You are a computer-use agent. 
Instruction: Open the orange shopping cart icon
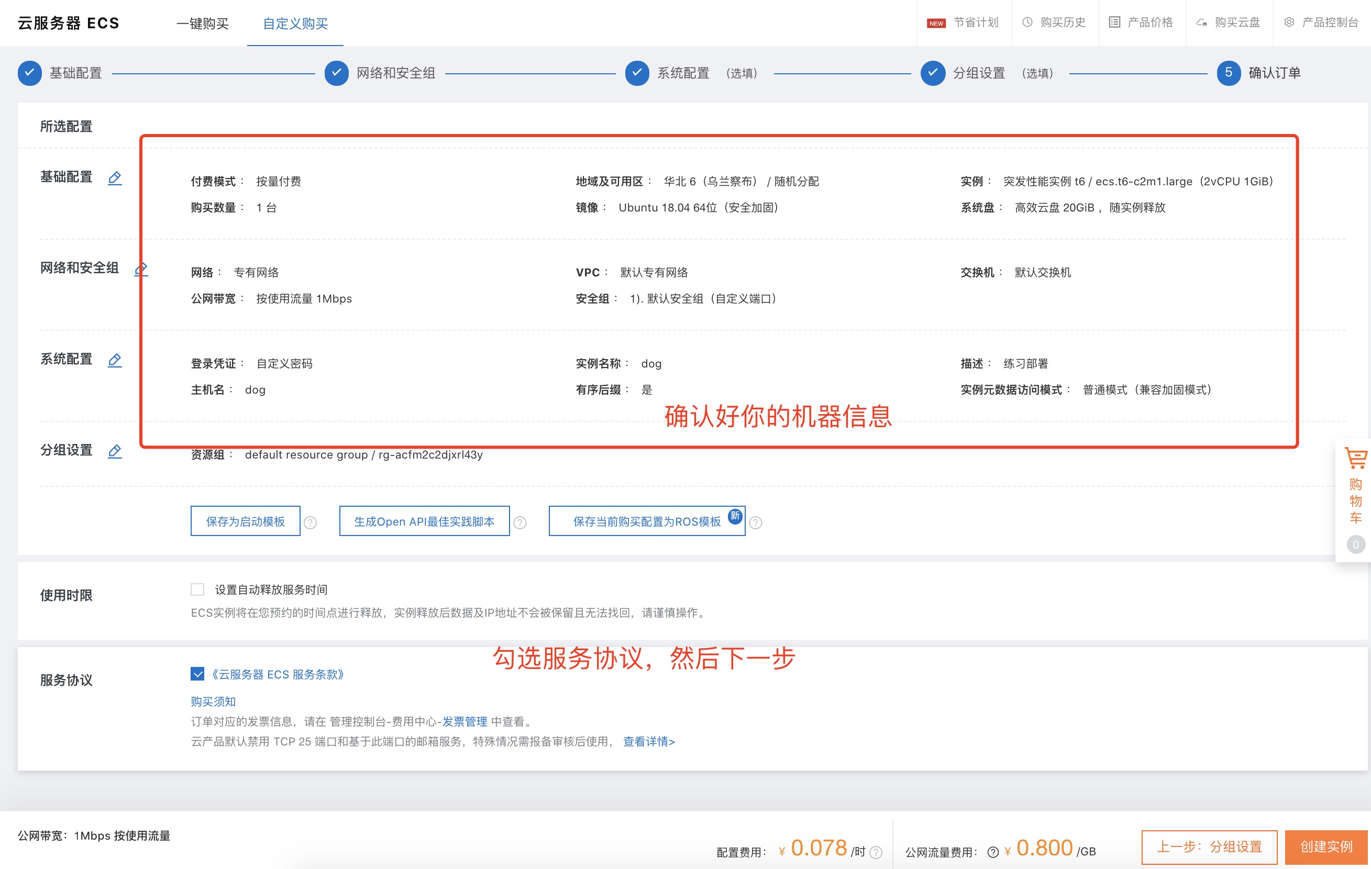1356,459
